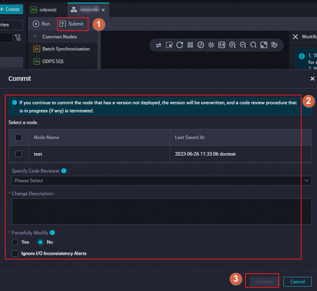Click the Submit upload icon
The width and height of the screenshot is (317, 291).
pyautogui.click(x=62, y=24)
